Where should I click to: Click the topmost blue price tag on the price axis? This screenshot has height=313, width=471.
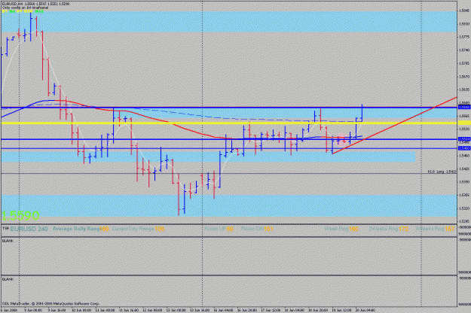click(464, 107)
